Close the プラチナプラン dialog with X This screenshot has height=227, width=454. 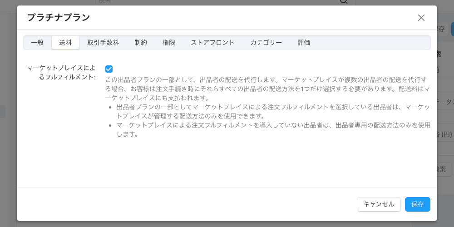421,18
